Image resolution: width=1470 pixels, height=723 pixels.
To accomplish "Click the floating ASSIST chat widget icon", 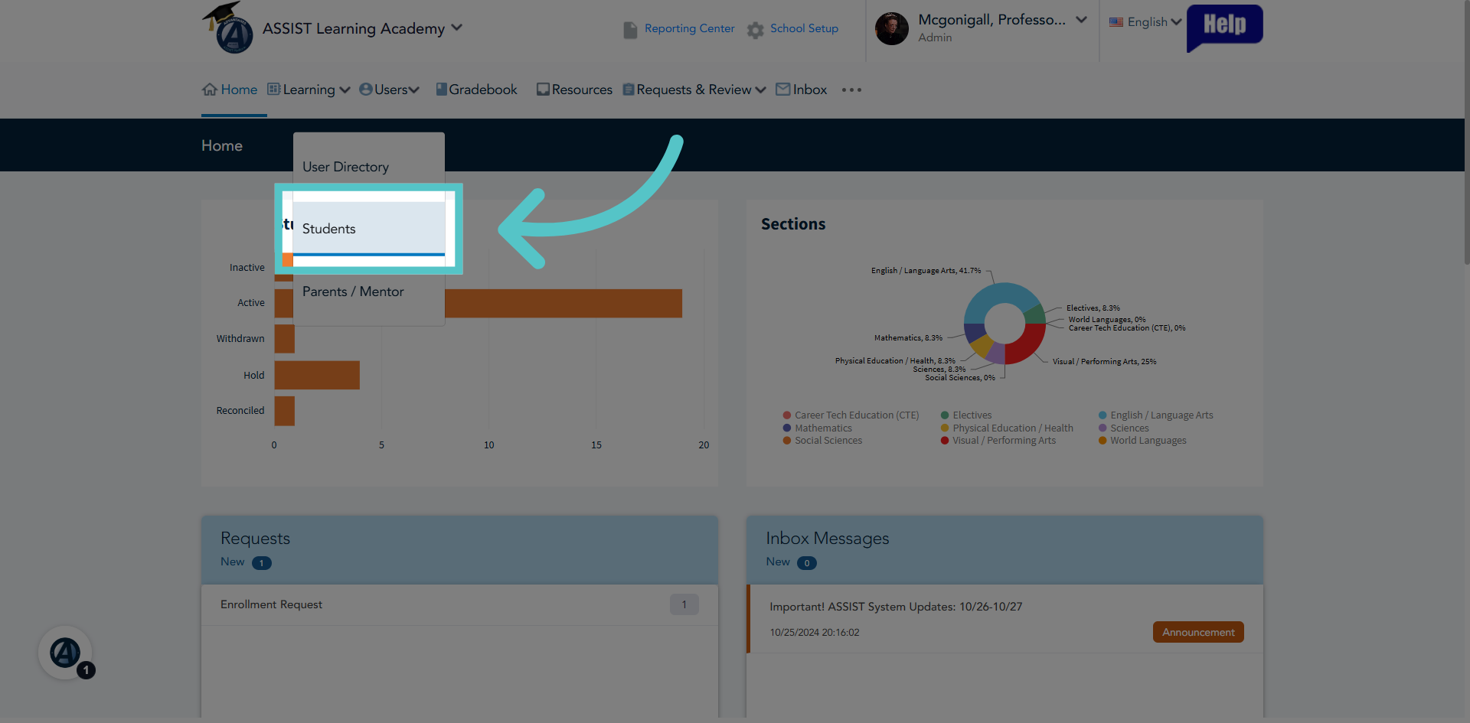I will (66, 653).
